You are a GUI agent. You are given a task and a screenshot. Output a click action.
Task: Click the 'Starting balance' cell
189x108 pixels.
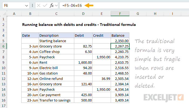tap(56, 41)
